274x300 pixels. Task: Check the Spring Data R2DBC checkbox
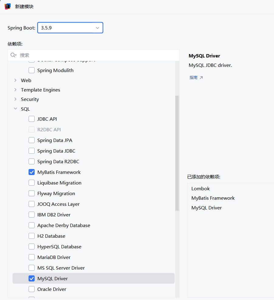click(32, 161)
